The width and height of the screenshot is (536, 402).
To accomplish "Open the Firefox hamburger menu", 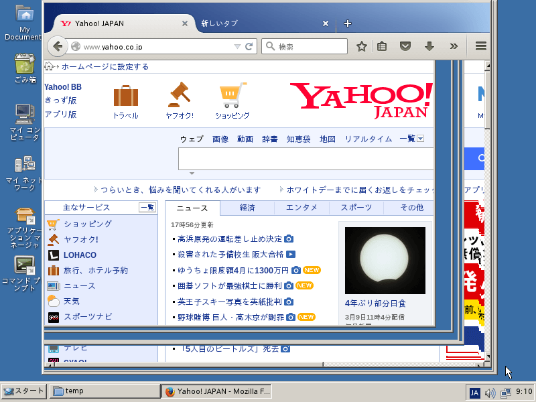I will (480, 46).
